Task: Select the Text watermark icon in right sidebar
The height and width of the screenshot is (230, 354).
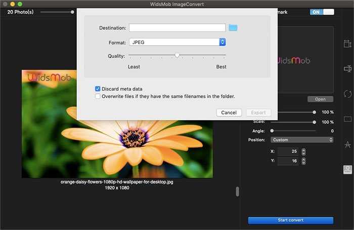Action: pyautogui.click(x=347, y=144)
